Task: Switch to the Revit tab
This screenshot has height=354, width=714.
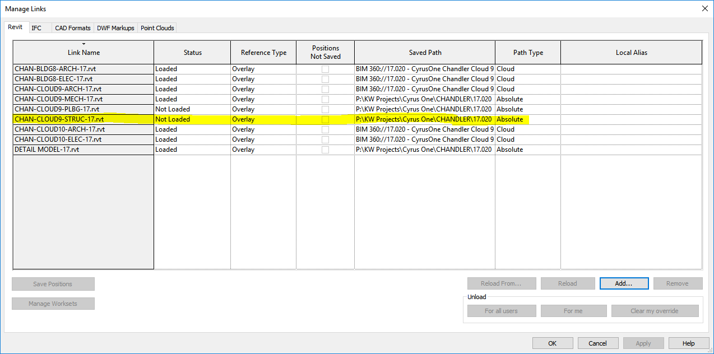Action: point(15,27)
